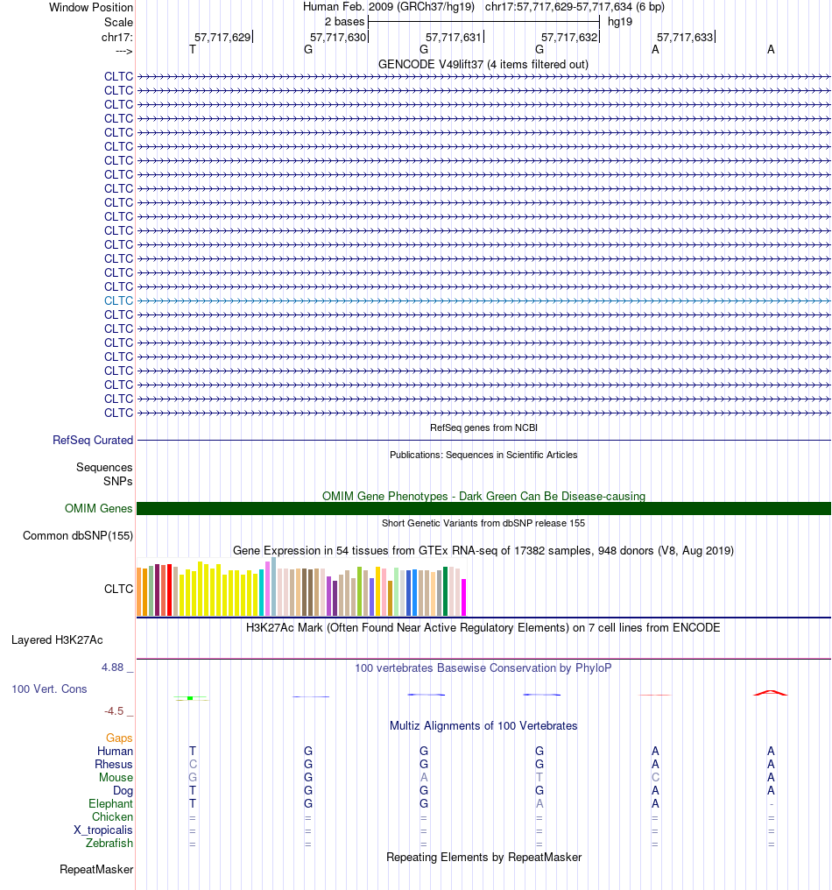Click position label 57,717,631 on the ruler
This screenshot has width=832, height=890.
click(x=454, y=38)
